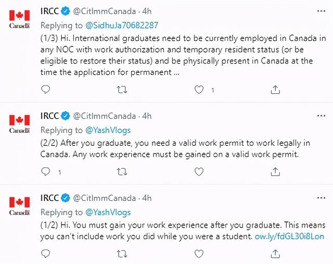
Task: Retweet the (1/3) international graduates tweet
Action: tap(122, 90)
